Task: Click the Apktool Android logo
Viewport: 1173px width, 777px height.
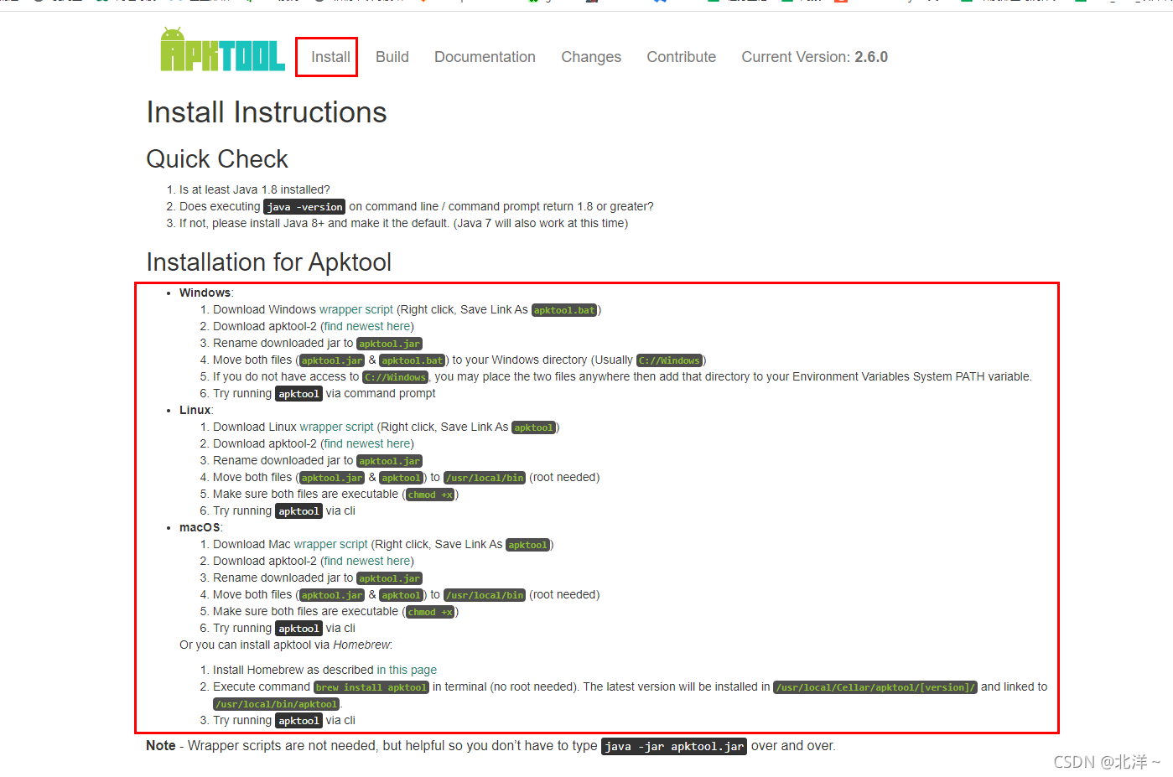Action: (222, 49)
